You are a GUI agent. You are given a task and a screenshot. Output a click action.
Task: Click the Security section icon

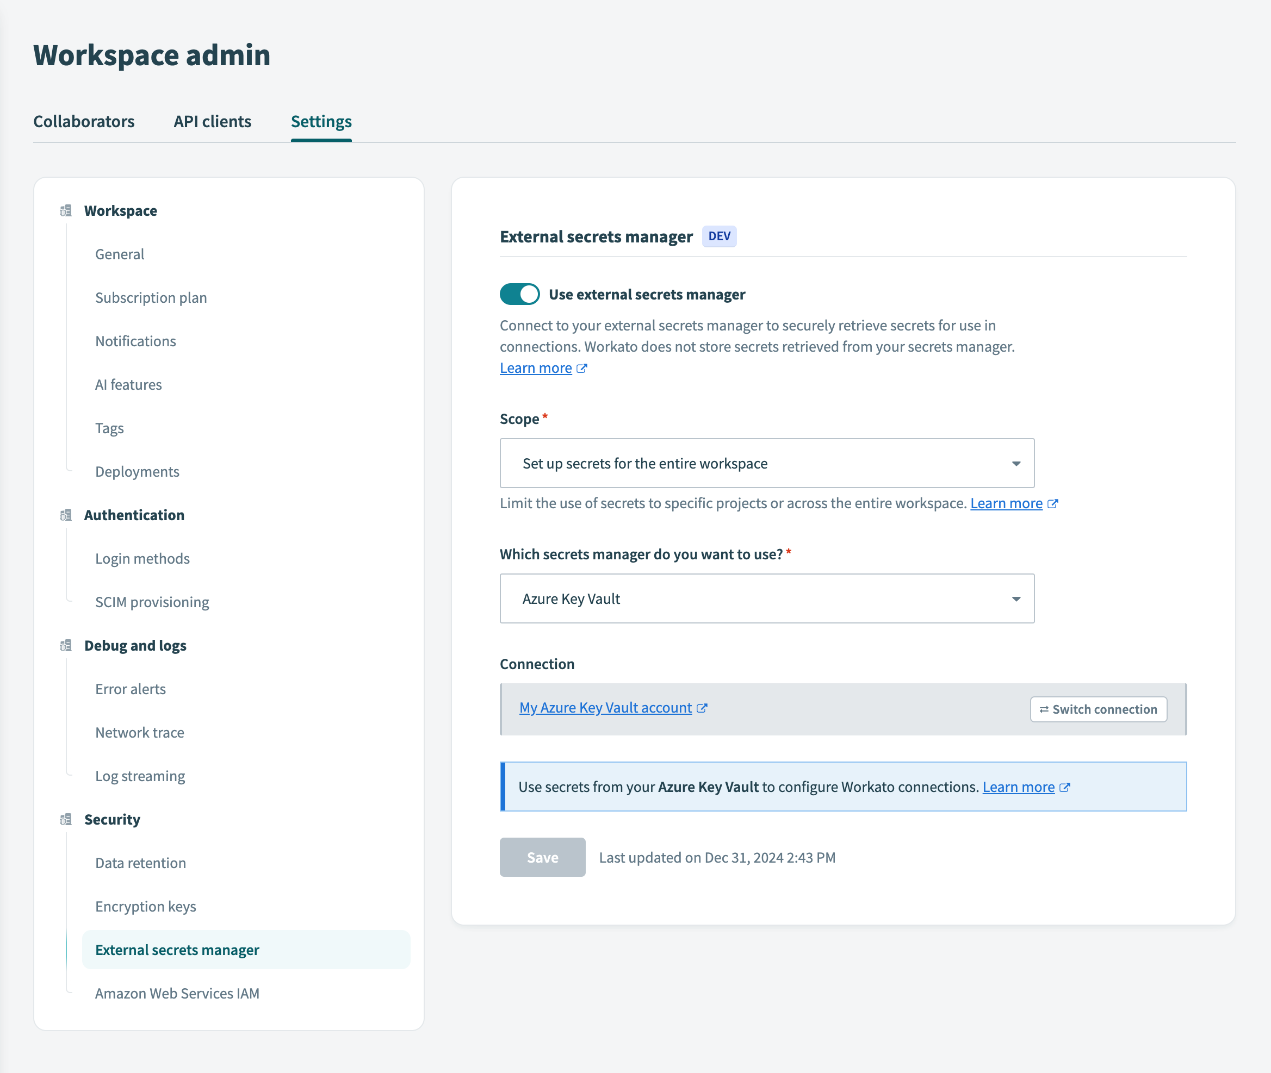66,819
